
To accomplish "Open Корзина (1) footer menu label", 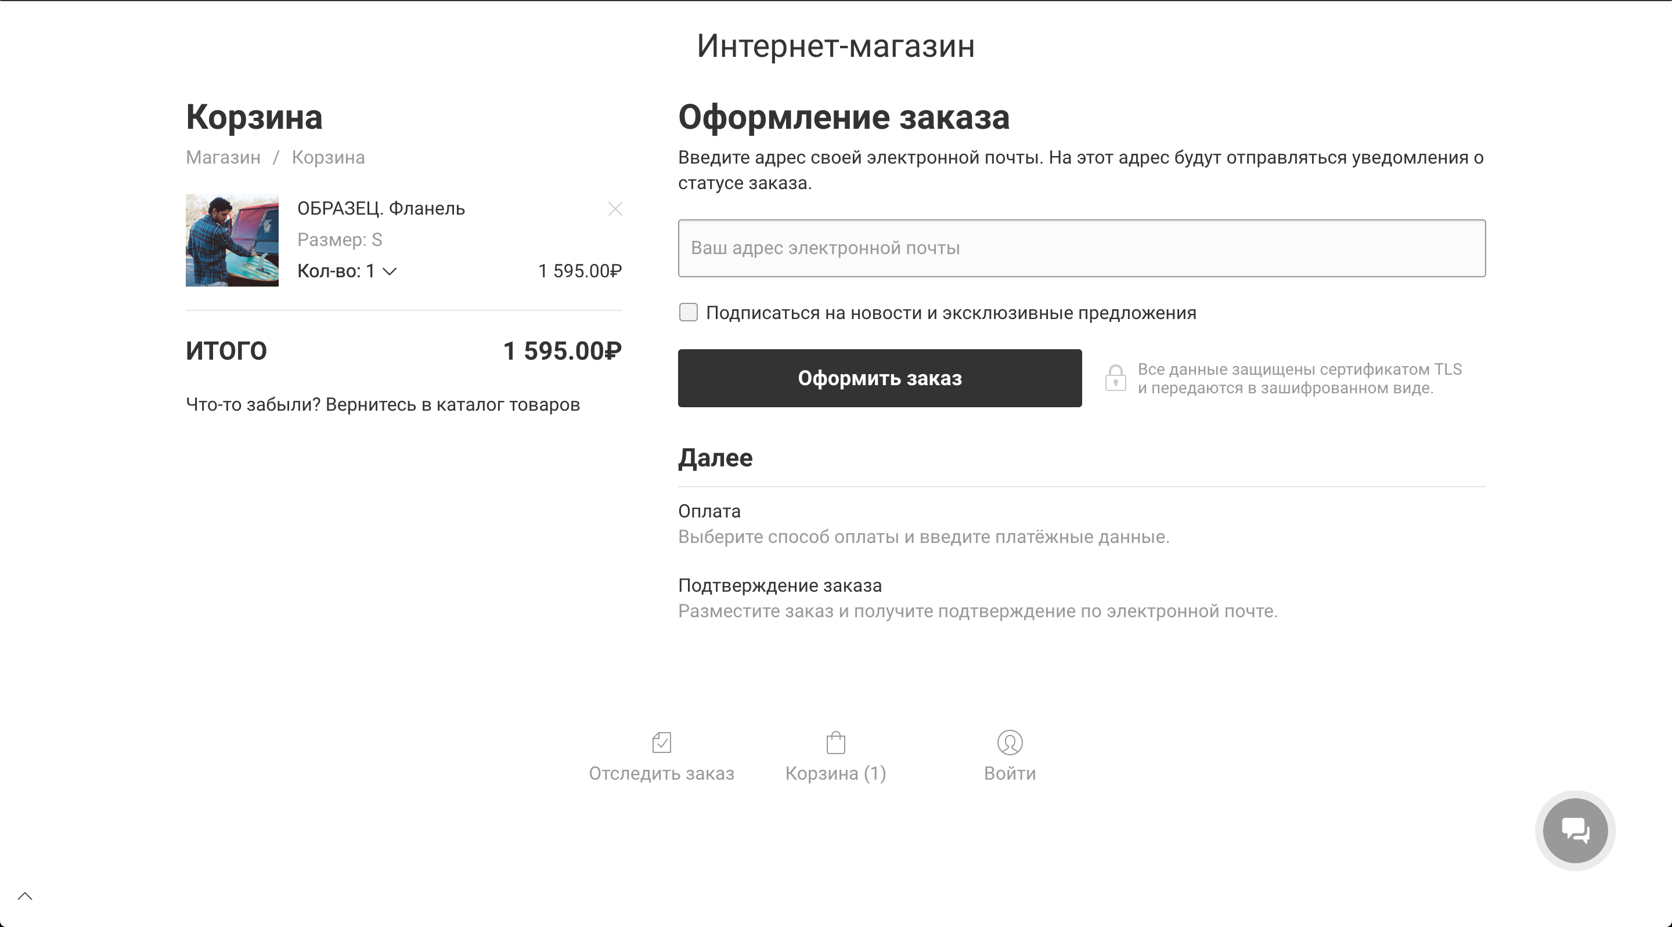I will (x=835, y=773).
